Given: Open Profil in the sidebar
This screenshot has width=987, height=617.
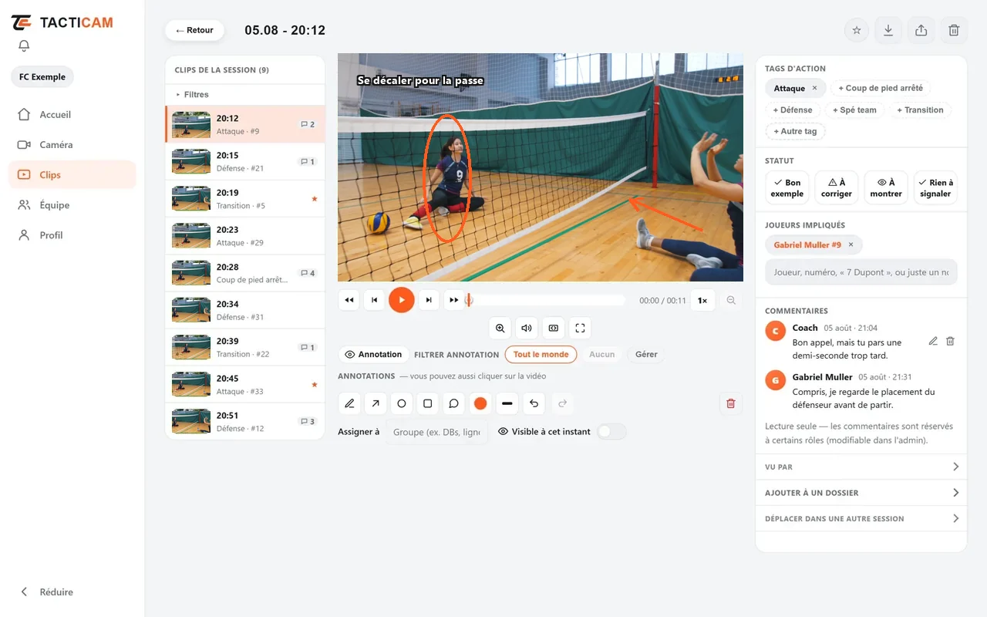Looking at the screenshot, I should (x=72, y=235).
